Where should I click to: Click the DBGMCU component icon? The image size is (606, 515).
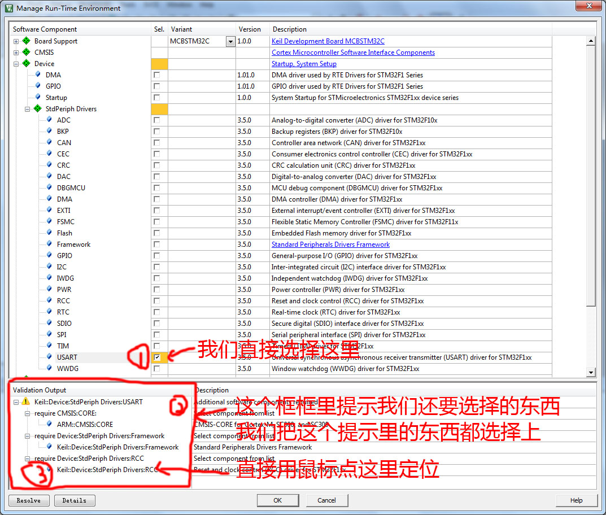(49, 187)
